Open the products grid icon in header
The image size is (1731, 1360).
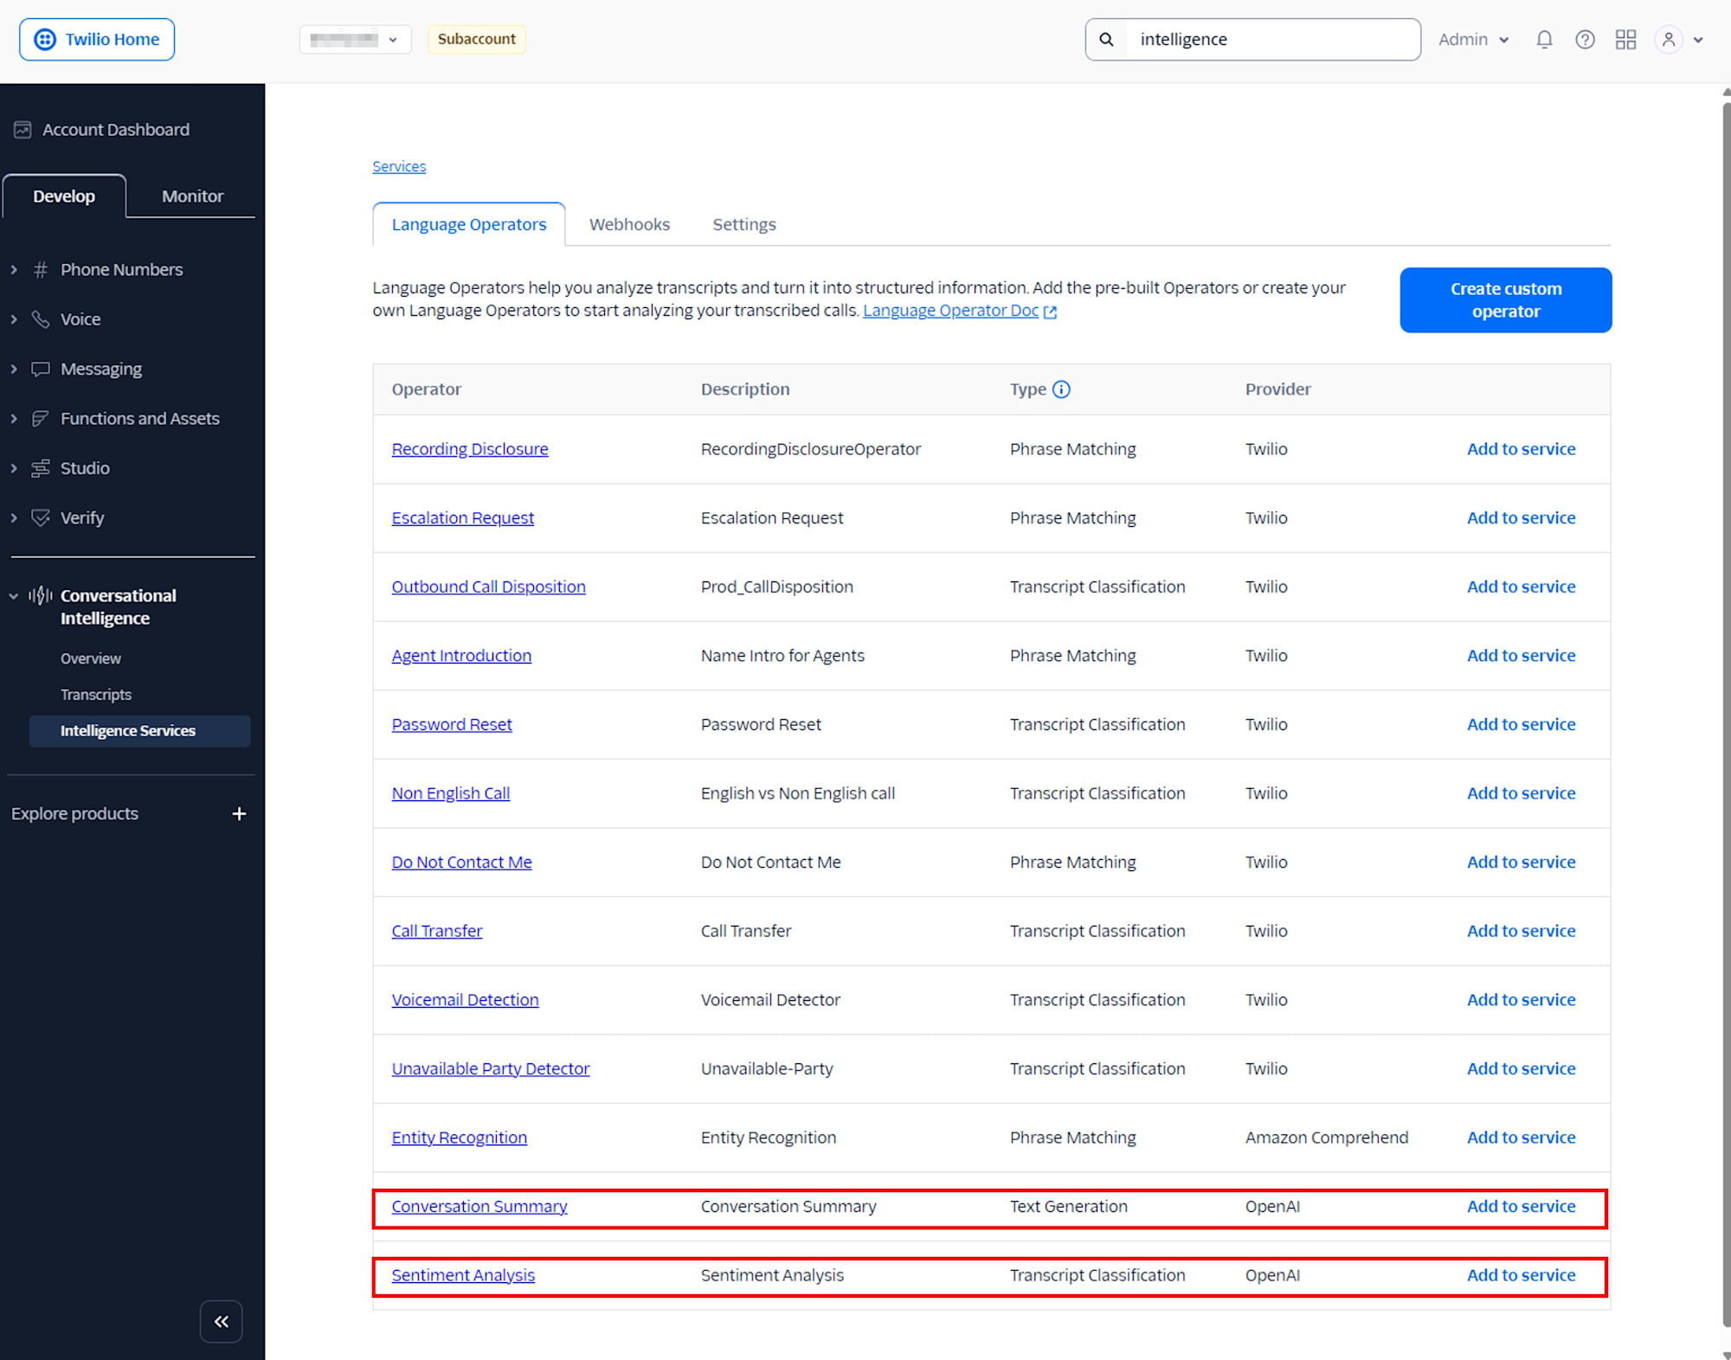click(1625, 40)
